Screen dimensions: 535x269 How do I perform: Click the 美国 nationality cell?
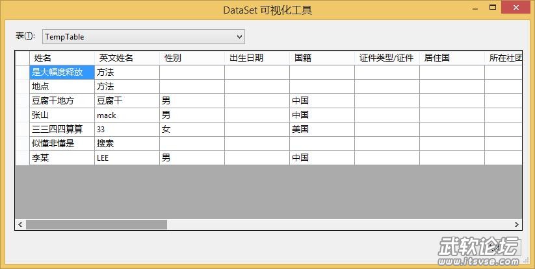pyautogui.click(x=322, y=130)
